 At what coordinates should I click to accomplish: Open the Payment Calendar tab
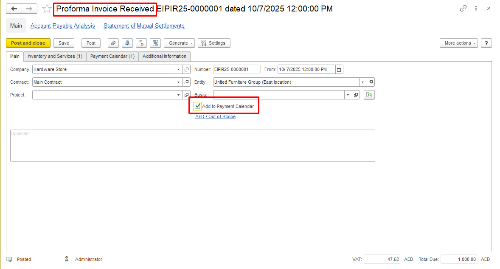click(112, 56)
